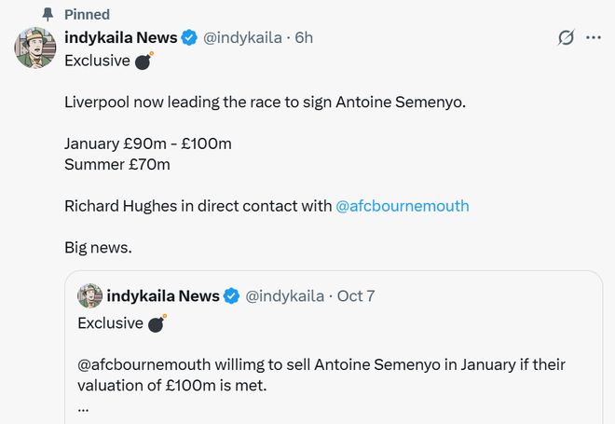615x424 pixels.
Task: Click indykaila News name in the quoted post
Action: [x=162, y=296]
